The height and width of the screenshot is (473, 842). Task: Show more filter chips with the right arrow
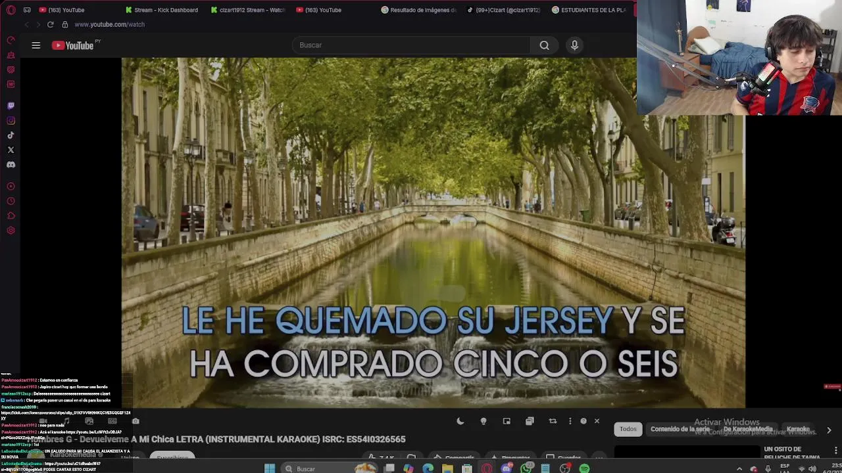(x=829, y=430)
